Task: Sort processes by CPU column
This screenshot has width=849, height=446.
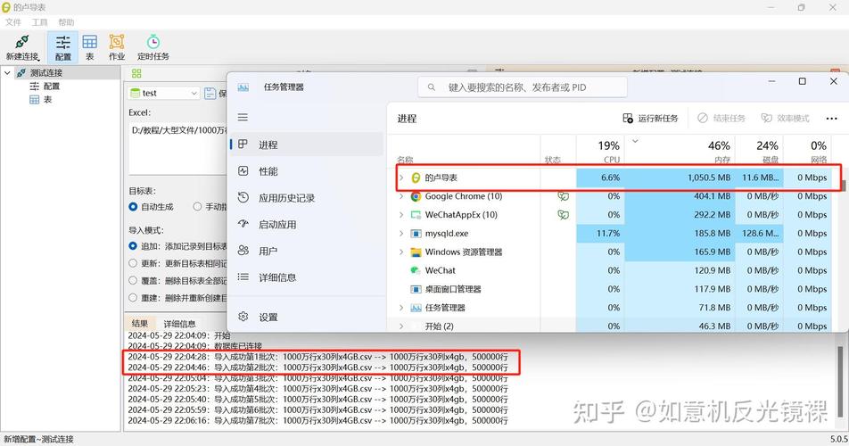Action: point(600,151)
